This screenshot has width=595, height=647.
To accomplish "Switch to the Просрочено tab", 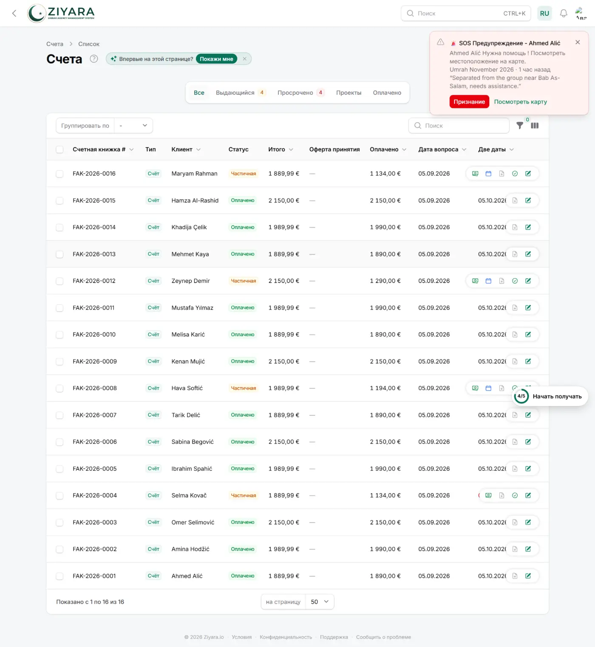I will [300, 93].
